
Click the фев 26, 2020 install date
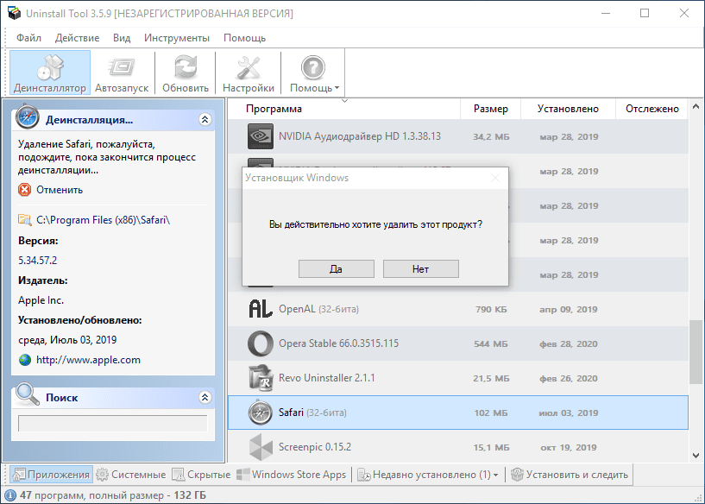click(x=569, y=379)
